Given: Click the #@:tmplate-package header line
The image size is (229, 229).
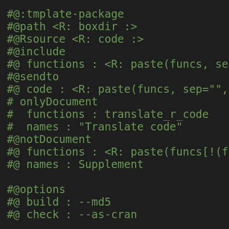Looking at the screenshot, I should pyautogui.click(x=66, y=14).
